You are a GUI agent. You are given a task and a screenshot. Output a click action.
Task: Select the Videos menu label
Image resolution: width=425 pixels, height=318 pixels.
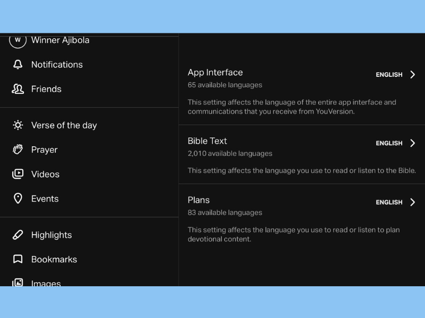(45, 174)
